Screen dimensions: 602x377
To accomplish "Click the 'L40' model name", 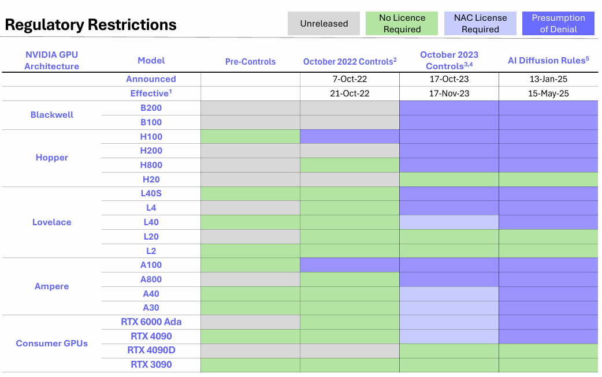I will 151,222.
